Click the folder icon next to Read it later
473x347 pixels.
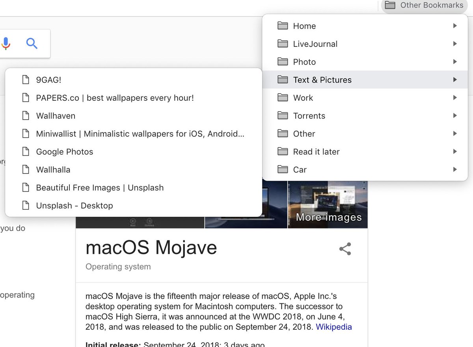point(283,151)
